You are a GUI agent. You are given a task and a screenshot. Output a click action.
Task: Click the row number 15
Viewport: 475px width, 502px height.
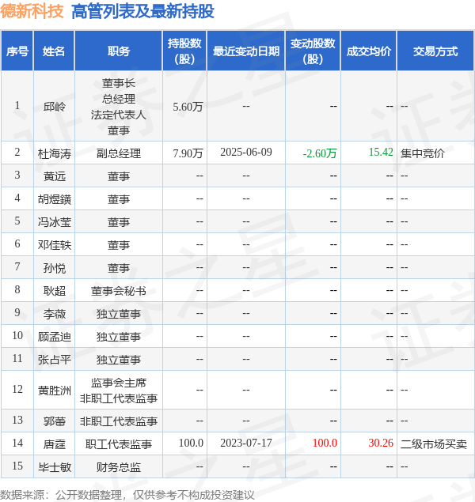coord(17,466)
